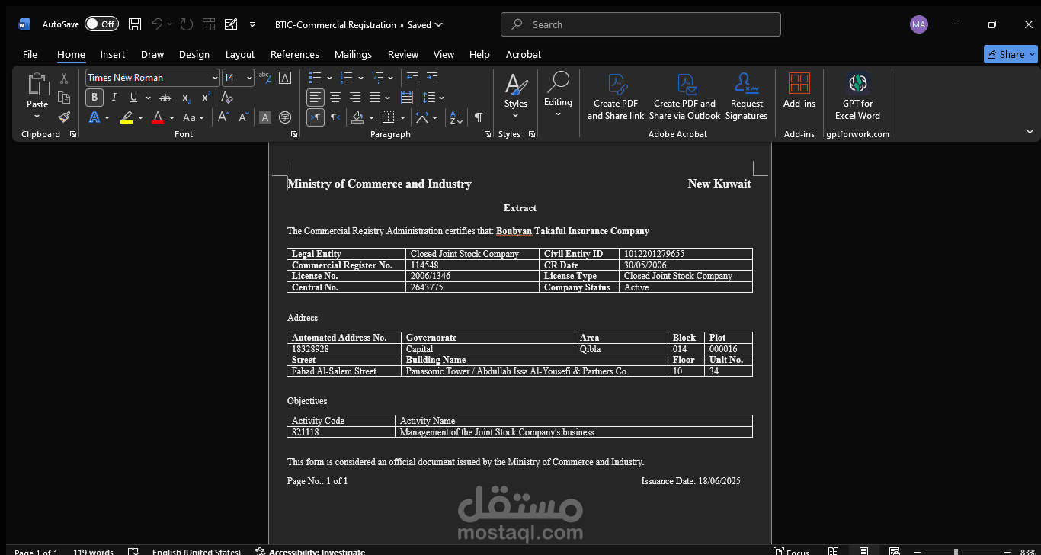Click the Copy icon in Clipboard group

[x=64, y=98]
